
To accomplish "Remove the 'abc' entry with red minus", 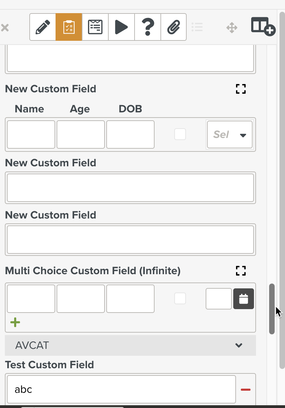I will [246, 390].
